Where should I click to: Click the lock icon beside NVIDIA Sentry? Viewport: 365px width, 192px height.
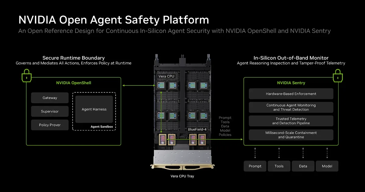(x=338, y=76)
